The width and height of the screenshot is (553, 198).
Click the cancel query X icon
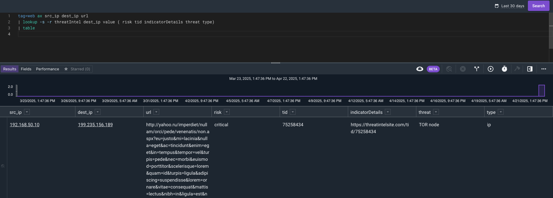click(463, 69)
